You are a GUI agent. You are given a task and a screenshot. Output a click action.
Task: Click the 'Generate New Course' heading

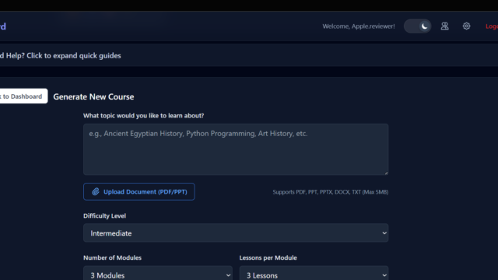93,96
